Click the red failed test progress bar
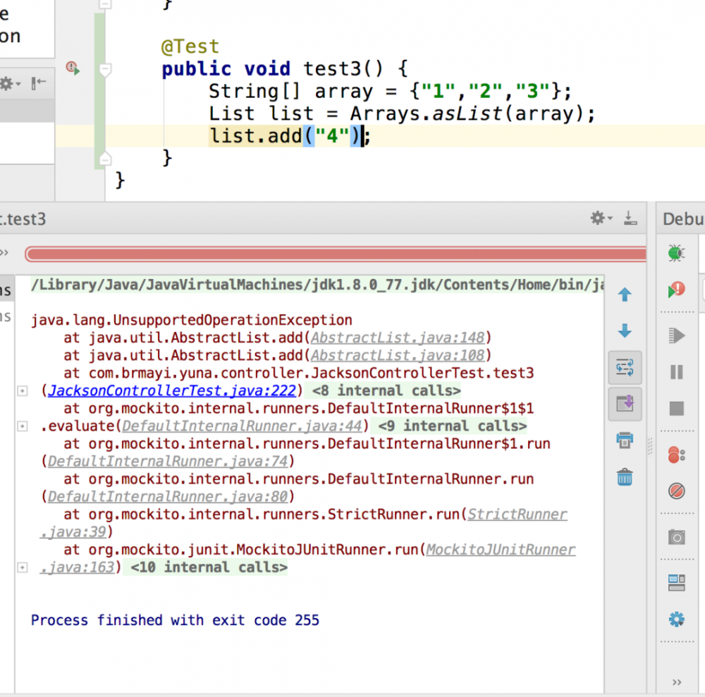705x697 pixels. click(x=336, y=254)
